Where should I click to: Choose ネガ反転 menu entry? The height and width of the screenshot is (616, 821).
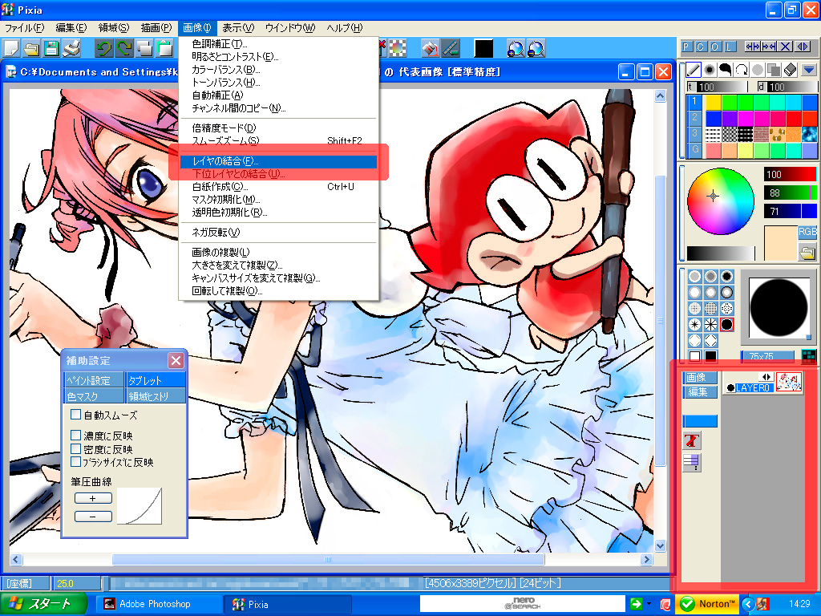(x=278, y=232)
